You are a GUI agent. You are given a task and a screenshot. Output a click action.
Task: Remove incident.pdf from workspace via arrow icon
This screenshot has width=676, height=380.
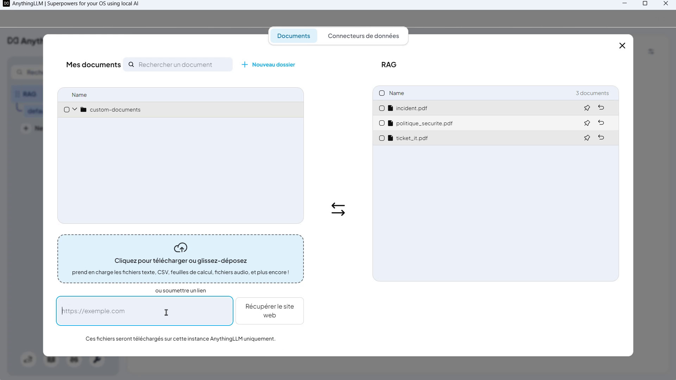tap(601, 108)
